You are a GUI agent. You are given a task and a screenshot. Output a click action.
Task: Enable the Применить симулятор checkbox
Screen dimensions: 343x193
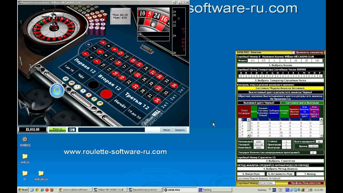[293, 53]
